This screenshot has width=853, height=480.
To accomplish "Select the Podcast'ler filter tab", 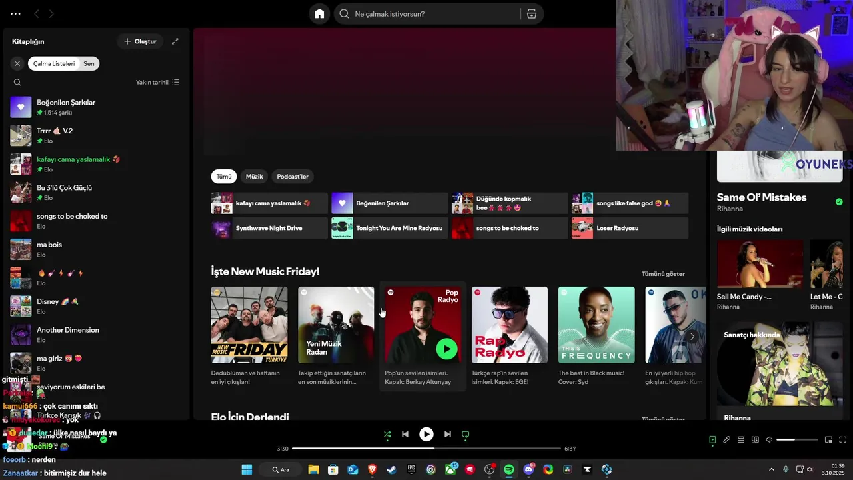I will pos(293,177).
